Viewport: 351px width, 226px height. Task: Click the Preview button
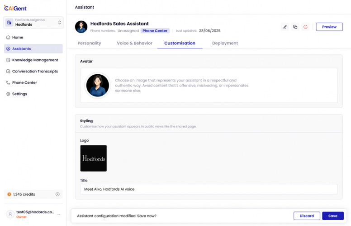329,27
